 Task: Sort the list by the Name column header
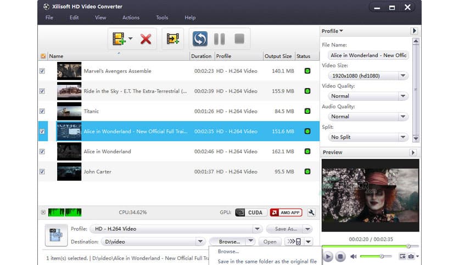118,56
